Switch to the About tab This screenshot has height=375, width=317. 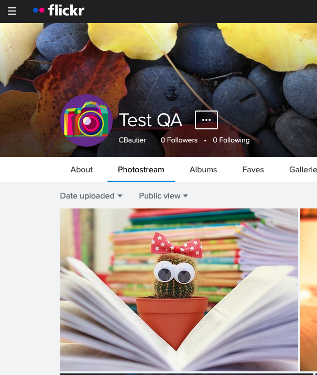click(81, 170)
